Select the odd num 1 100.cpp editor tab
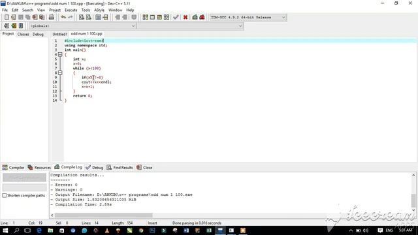Image resolution: width=418 pixels, height=235 pixels. point(87,33)
